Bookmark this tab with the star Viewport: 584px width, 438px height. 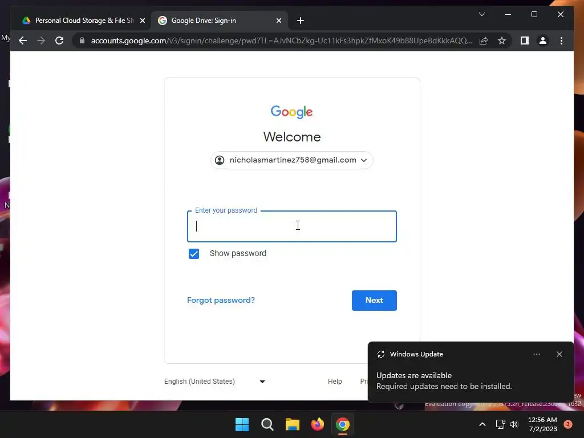click(502, 40)
